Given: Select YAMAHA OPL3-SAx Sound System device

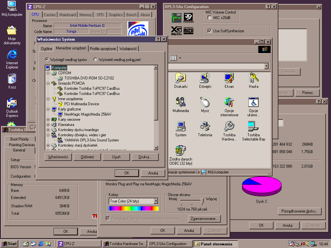Looking at the screenshot, I should tap(91, 140).
